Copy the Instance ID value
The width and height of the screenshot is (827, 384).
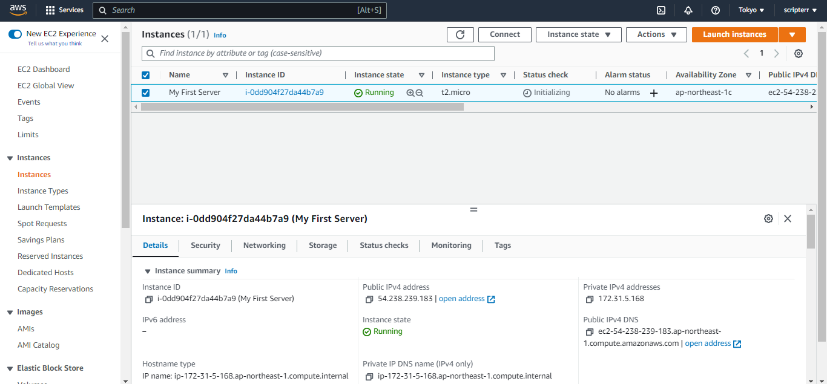pos(149,299)
